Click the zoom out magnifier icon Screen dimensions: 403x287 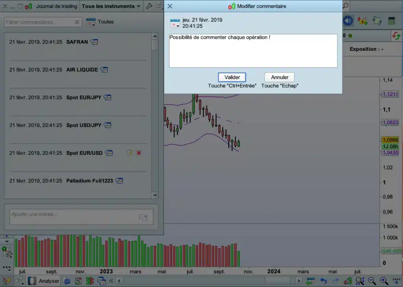pyautogui.click(x=372, y=281)
